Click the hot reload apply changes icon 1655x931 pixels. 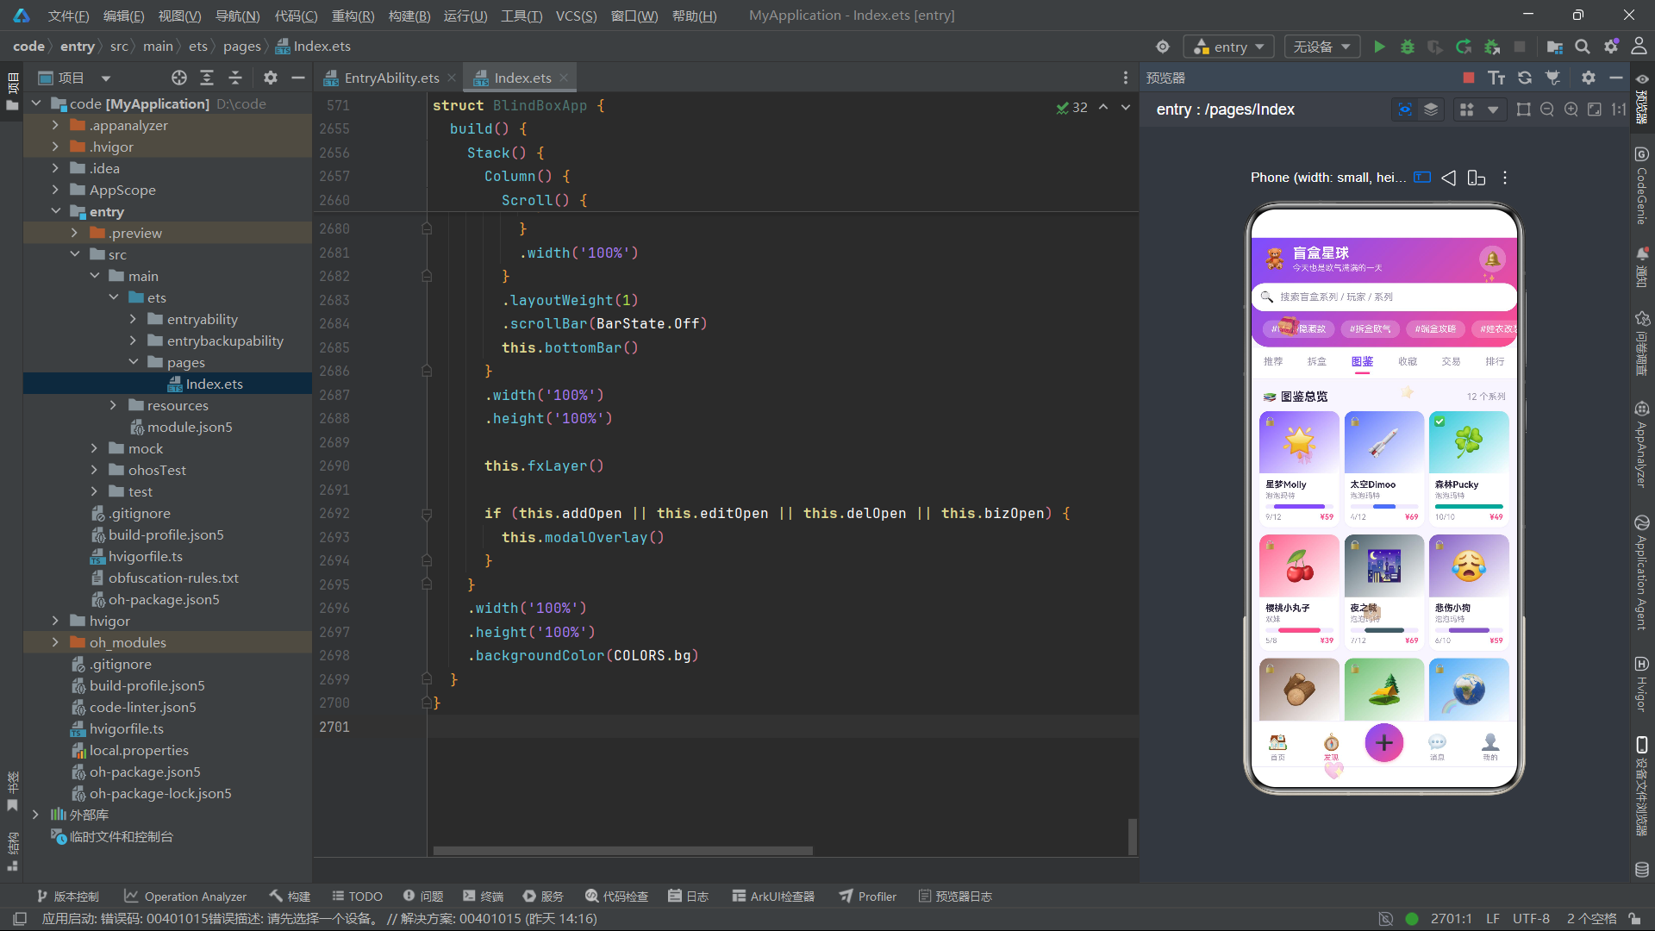pos(1464,47)
